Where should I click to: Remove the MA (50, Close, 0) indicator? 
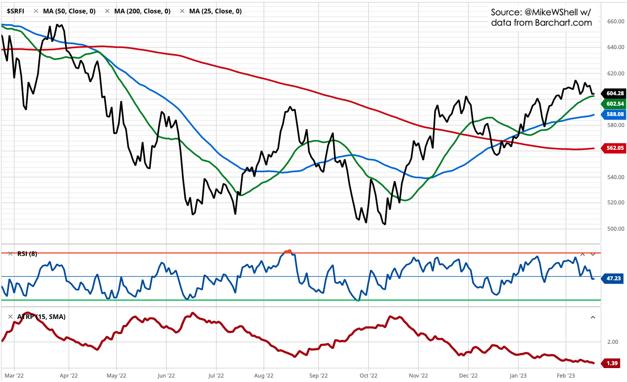click(36, 11)
